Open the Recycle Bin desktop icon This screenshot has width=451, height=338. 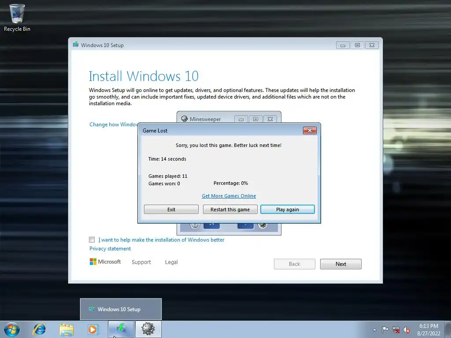click(x=17, y=17)
